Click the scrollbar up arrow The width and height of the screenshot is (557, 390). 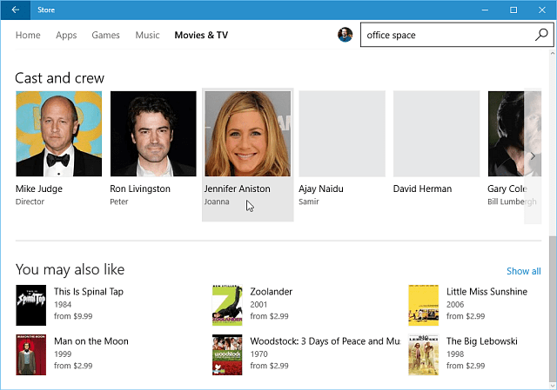553,54
